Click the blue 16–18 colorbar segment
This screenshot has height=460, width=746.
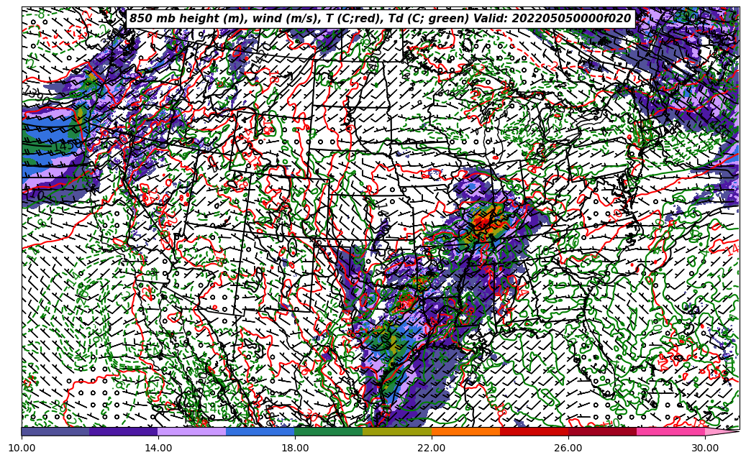pos(260,431)
